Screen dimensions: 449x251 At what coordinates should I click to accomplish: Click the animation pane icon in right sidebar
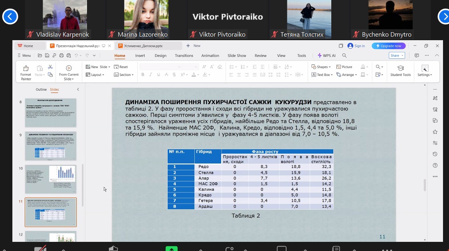coord(435,109)
